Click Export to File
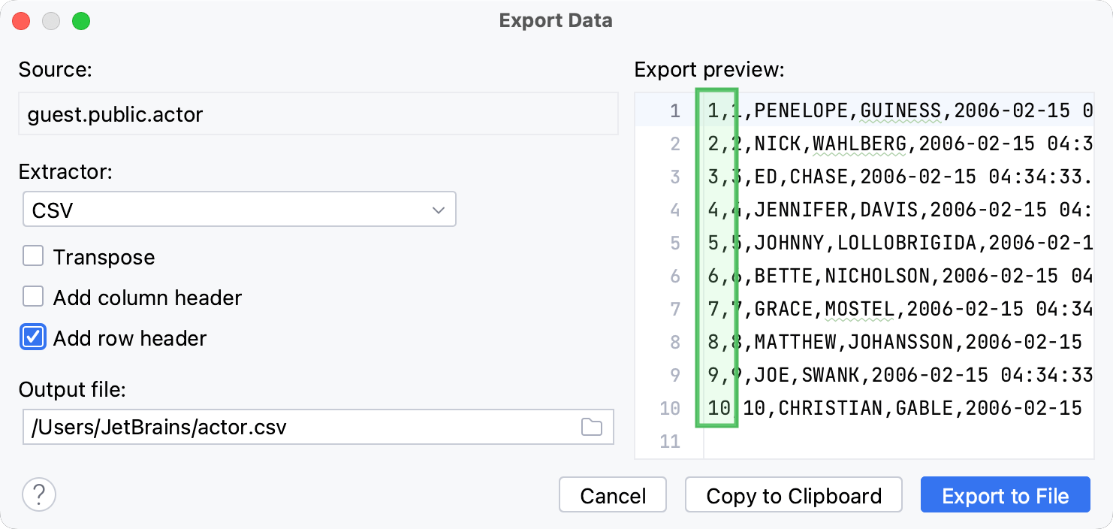Viewport: 1113px width, 529px height. 1005,494
